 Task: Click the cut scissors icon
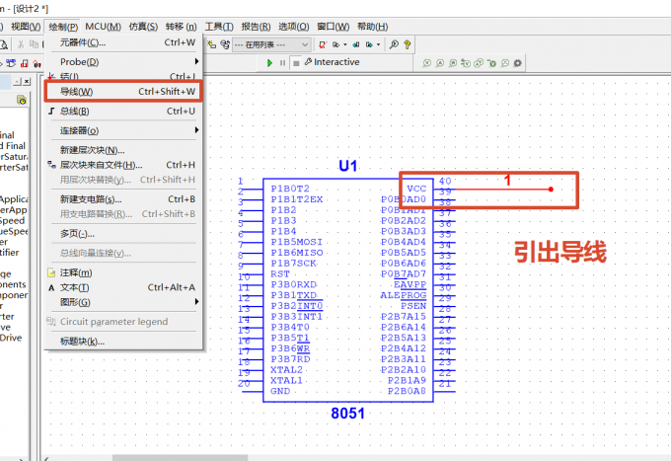point(20,44)
